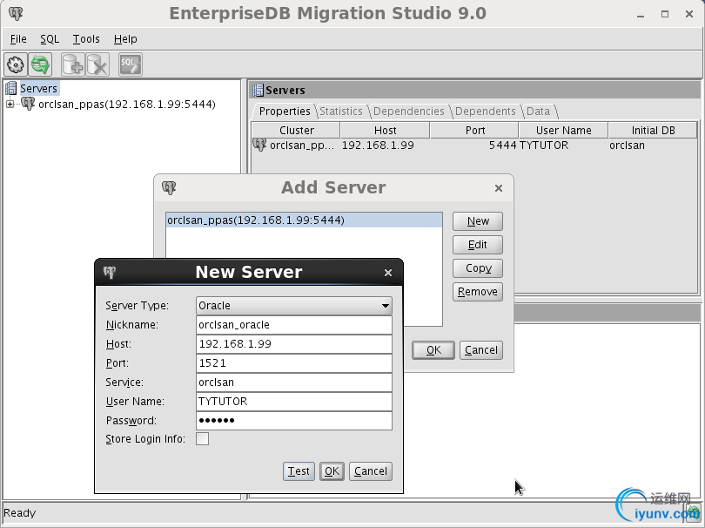
Task: Click the Servers panel header icon
Action: coord(258,90)
